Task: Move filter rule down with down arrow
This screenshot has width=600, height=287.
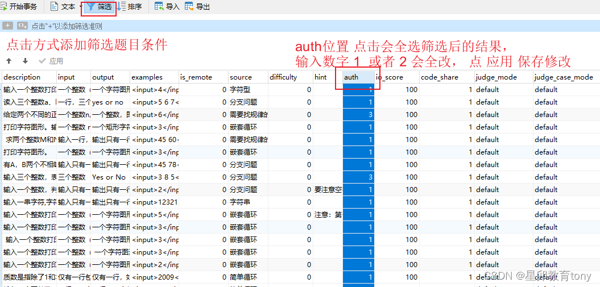Action: (x=25, y=61)
